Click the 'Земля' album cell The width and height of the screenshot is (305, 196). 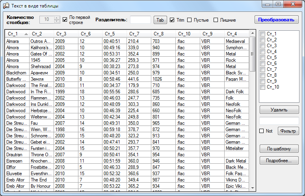[42, 79]
